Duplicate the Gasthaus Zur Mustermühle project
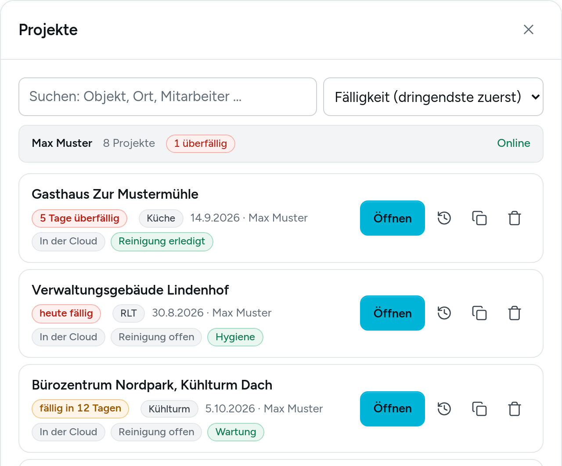The image size is (562, 466). (x=479, y=218)
